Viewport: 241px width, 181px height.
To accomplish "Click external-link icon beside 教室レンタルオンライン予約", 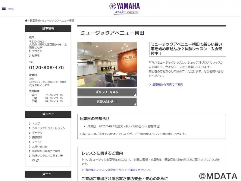I will point(37,160).
